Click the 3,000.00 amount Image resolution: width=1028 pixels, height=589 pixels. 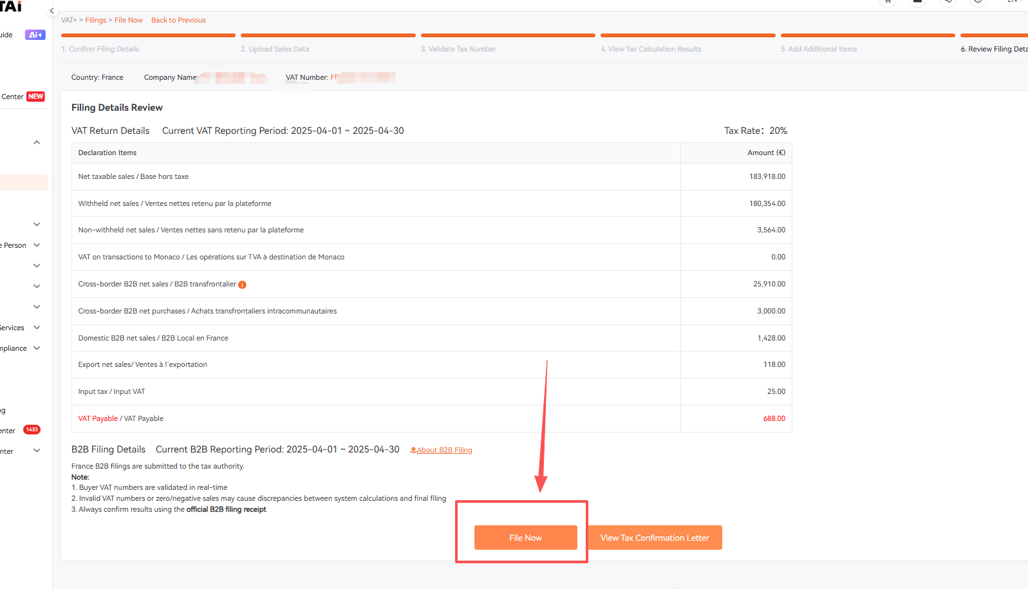pyautogui.click(x=771, y=311)
